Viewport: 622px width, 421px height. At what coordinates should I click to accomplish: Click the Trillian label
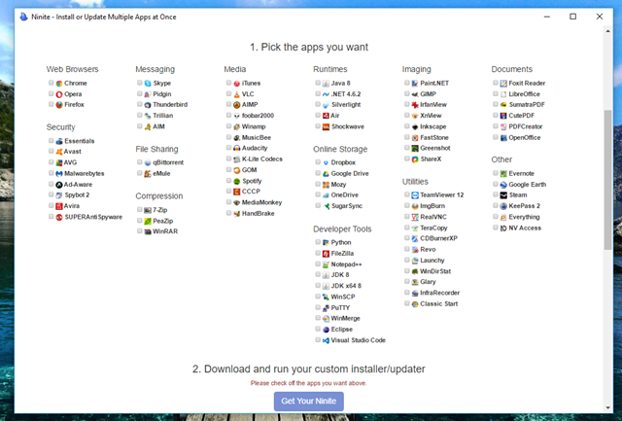click(163, 116)
